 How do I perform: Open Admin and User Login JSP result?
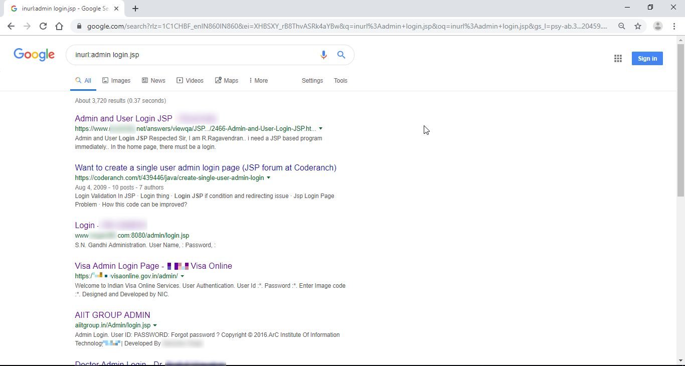point(123,118)
